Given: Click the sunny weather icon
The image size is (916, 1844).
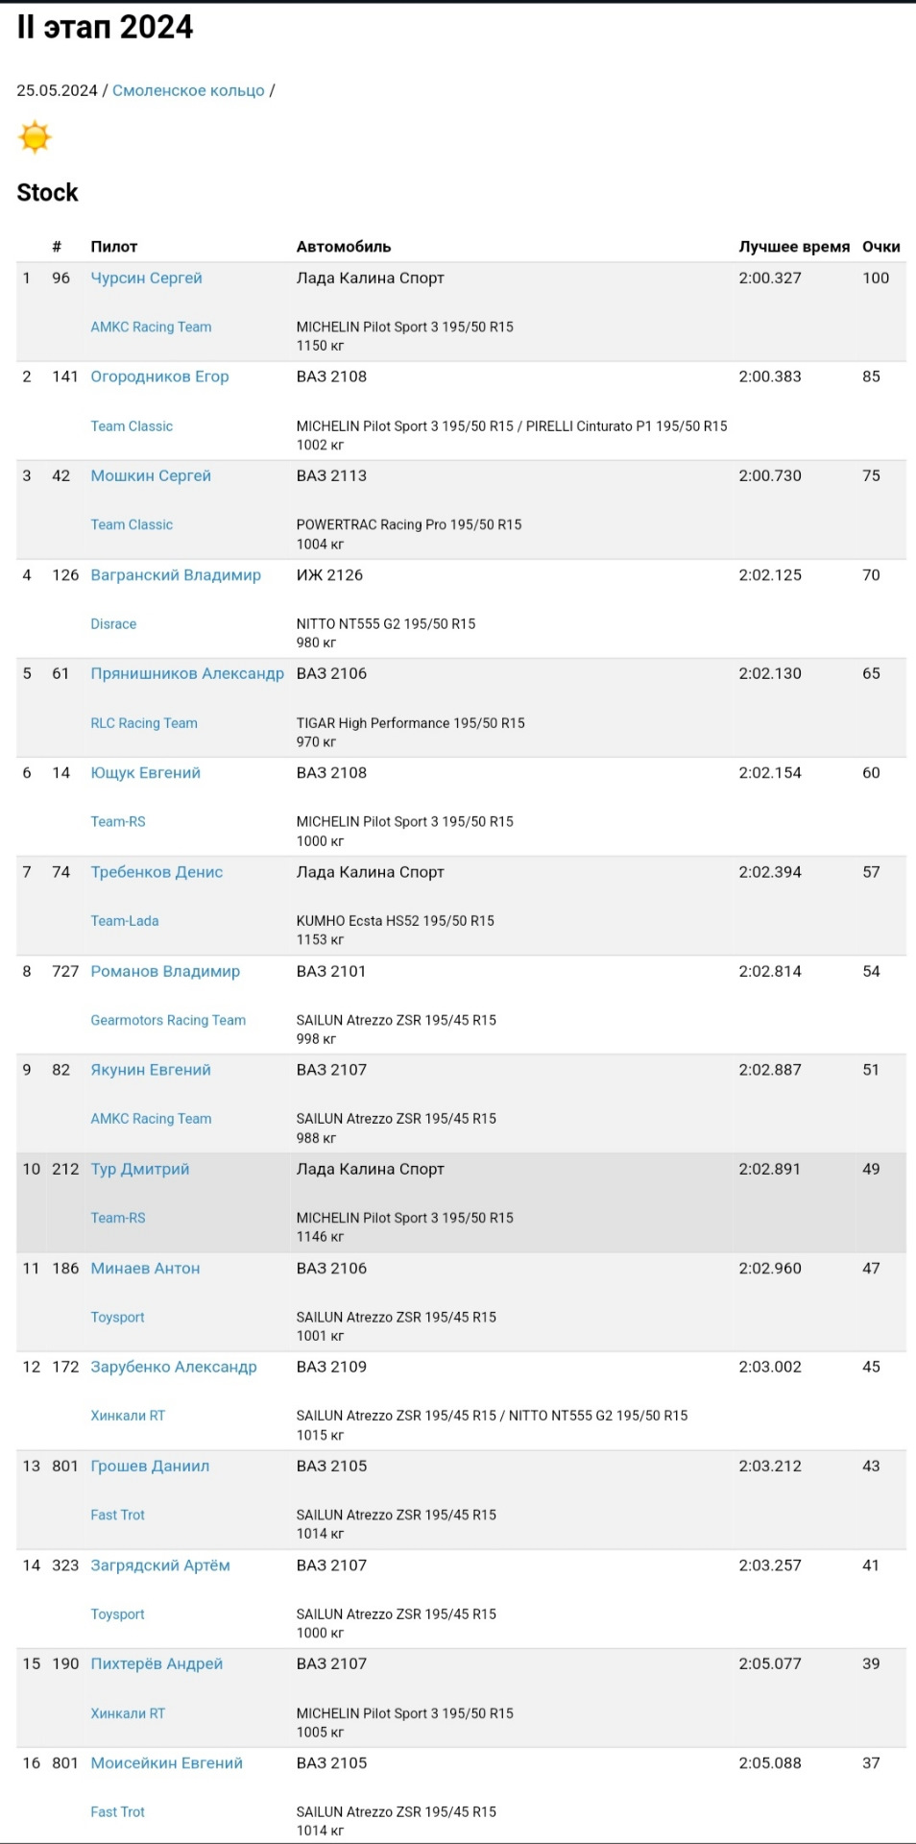Looking at the screenshot, I should click(35, 137).
